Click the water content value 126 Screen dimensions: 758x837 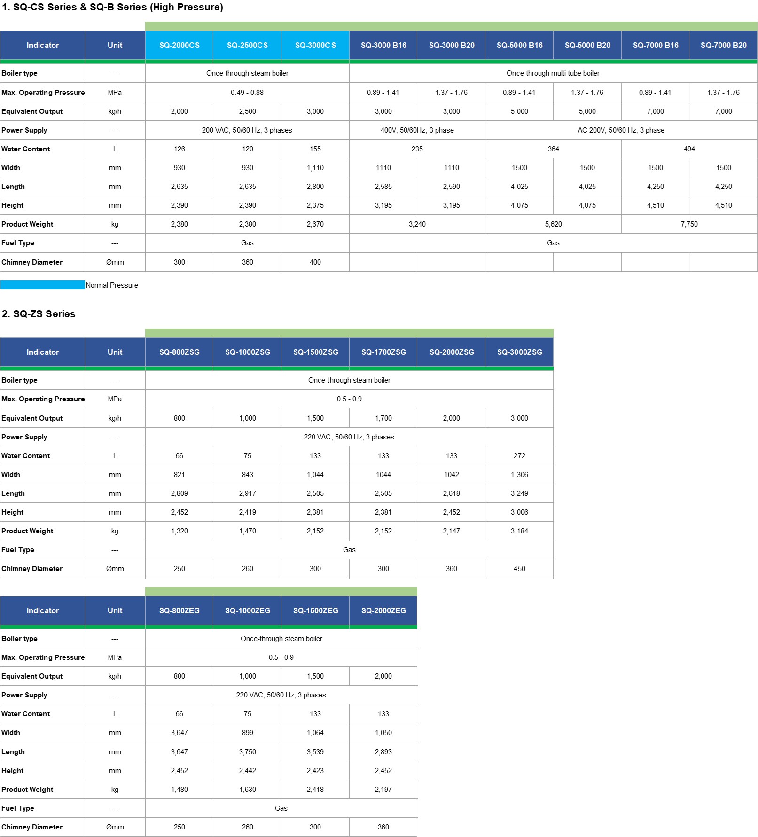coord(179,149)
